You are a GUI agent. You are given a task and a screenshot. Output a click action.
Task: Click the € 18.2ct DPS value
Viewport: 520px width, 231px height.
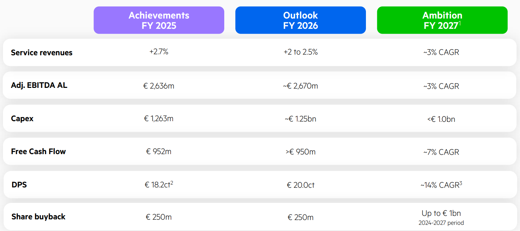(159, 185)
